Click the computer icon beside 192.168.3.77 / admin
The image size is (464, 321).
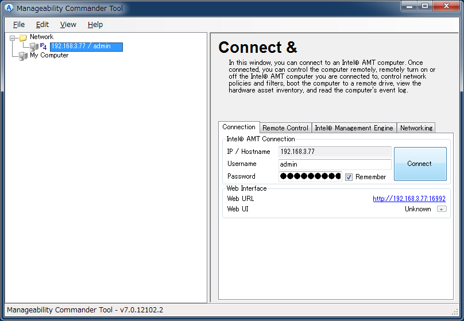(34, 47)
